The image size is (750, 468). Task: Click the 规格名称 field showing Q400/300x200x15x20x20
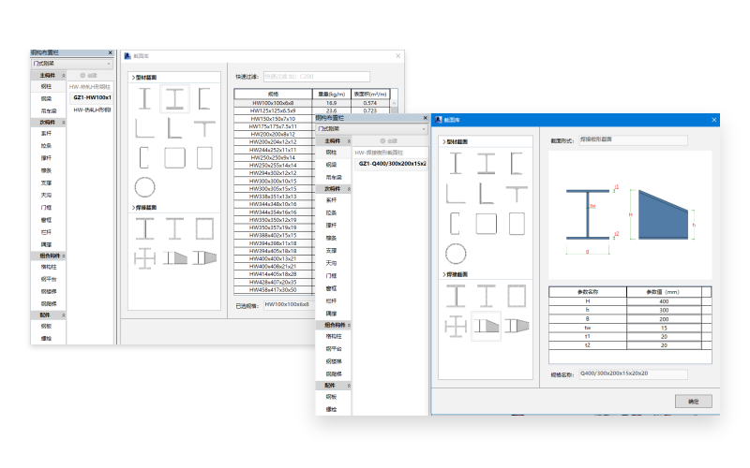click(x=633, y=373)
